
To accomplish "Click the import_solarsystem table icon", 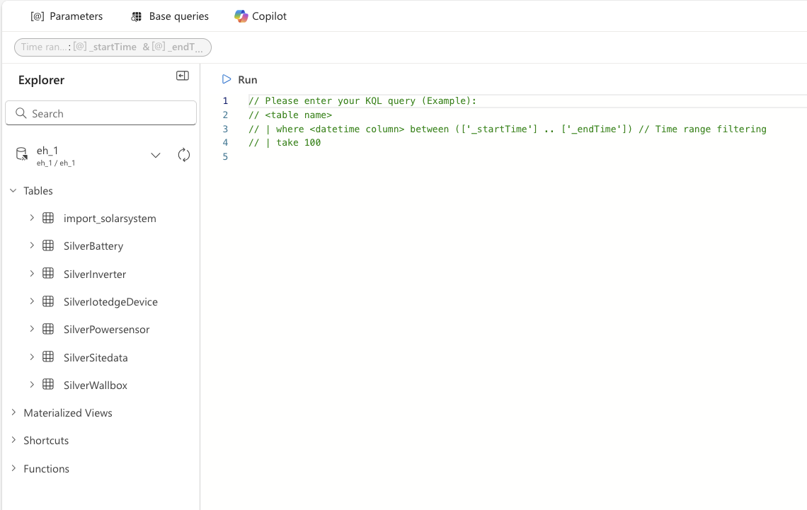I will pyautogui.click(x=48, y=219).
